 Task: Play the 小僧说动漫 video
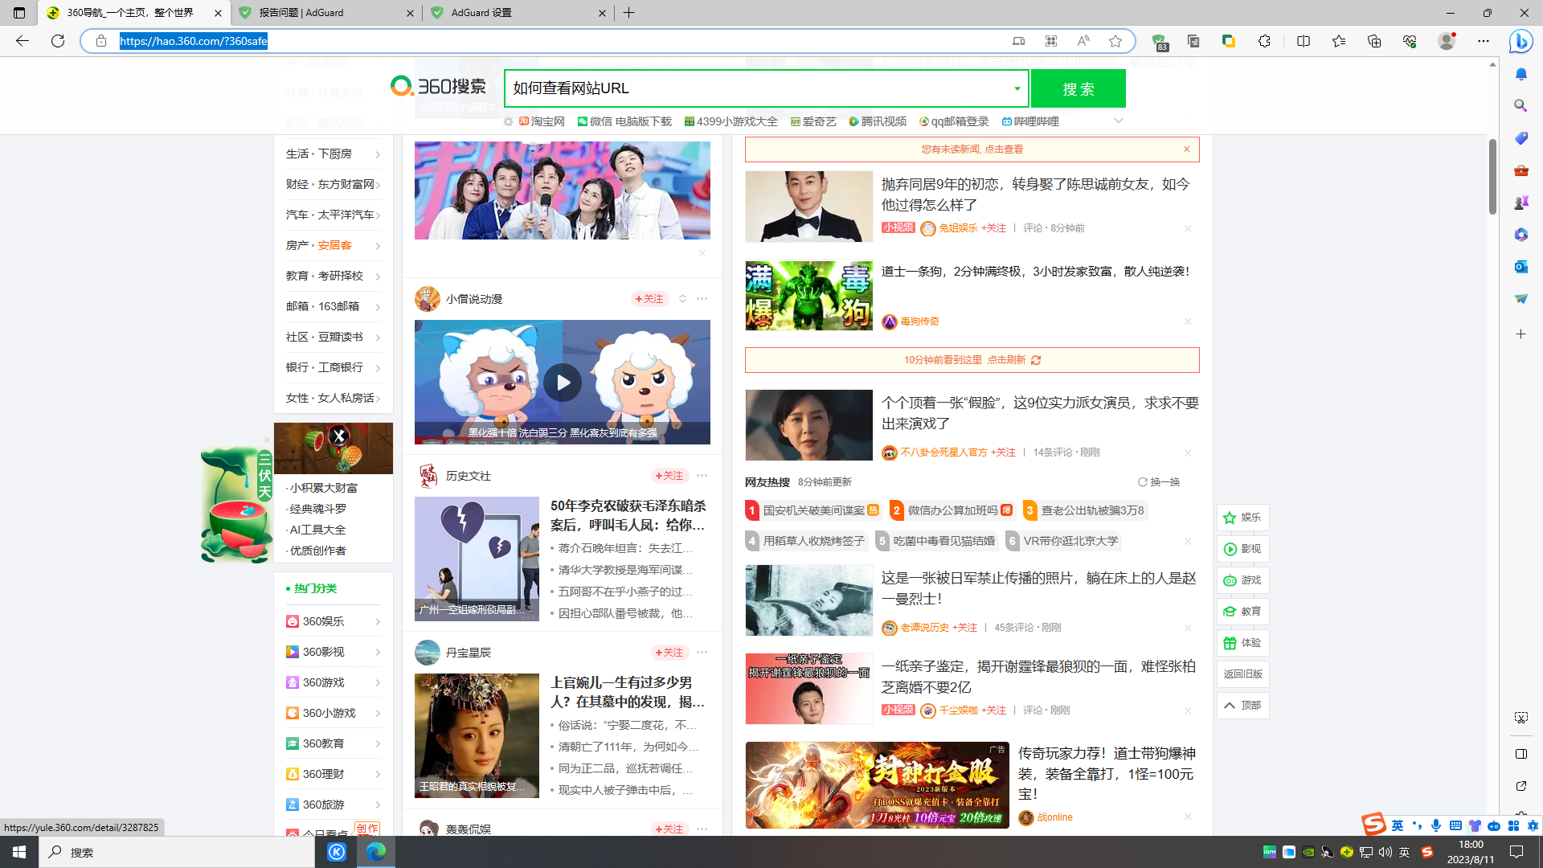(562, 383)
